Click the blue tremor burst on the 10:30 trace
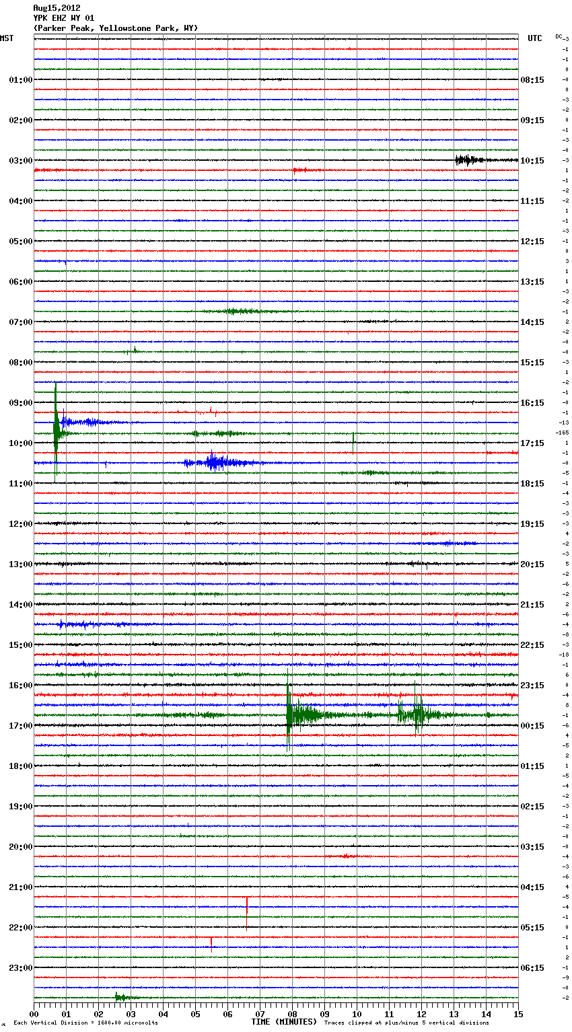The height and width of the screenshot is (1032, 572). click(x=215, y=462)
